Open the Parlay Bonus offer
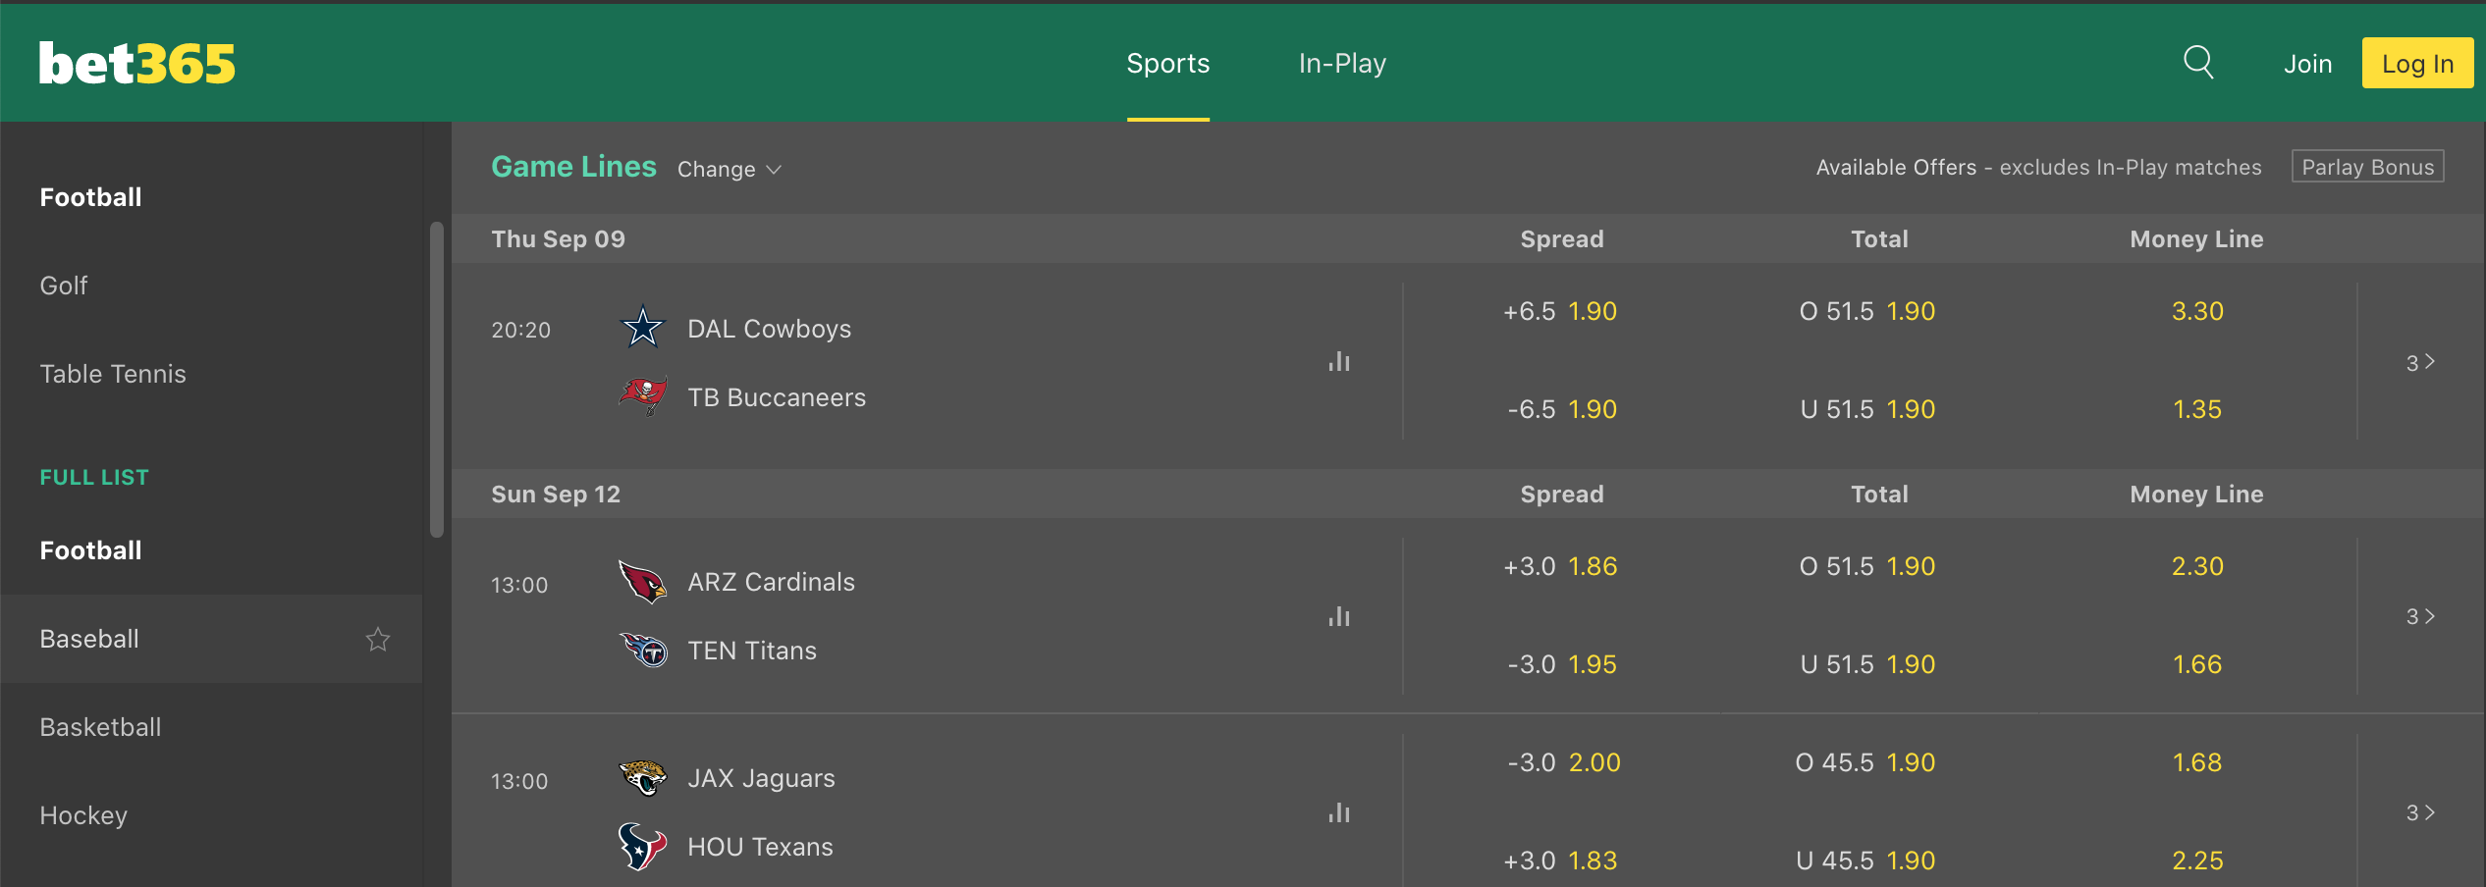 [2368, 167]
